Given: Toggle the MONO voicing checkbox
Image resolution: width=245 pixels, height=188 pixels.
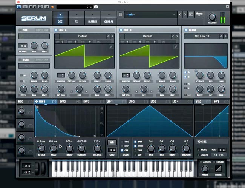Looking at the screenshot, I should point(198,150).
